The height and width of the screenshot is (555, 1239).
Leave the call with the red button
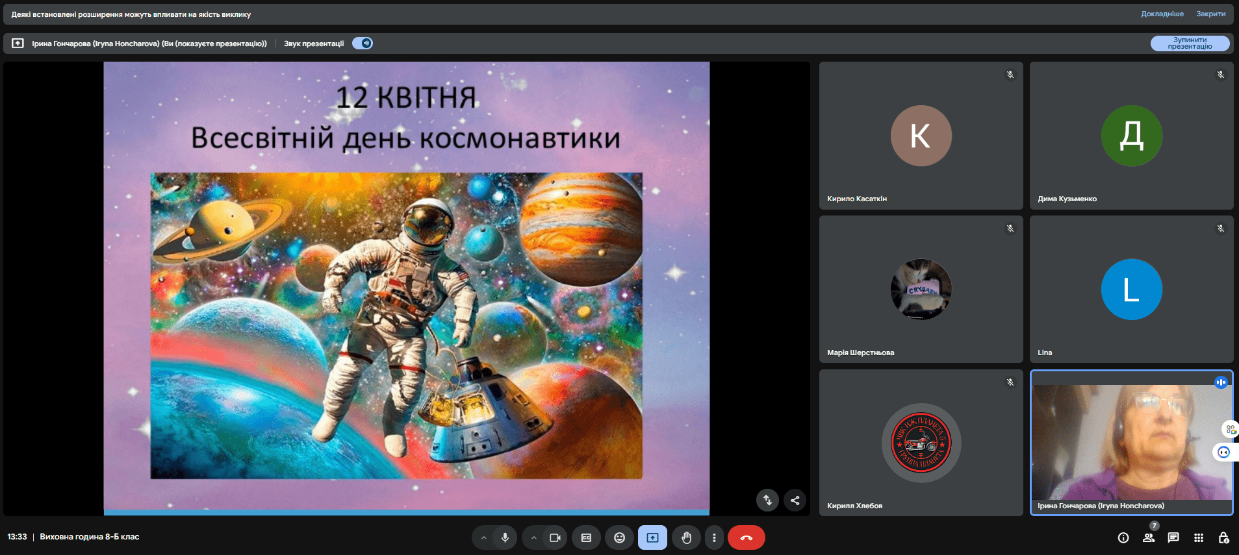point(746,537)
